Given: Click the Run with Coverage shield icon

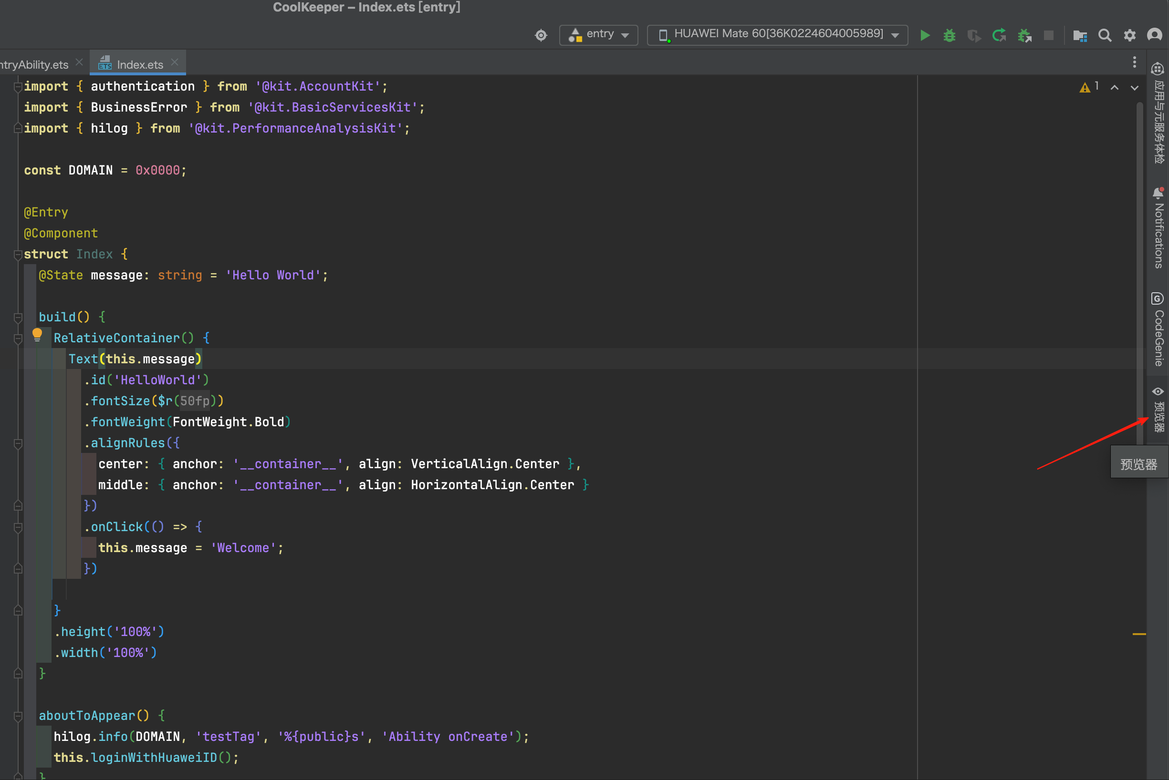Looking at the screenshot, I should (x=974, y=35).
